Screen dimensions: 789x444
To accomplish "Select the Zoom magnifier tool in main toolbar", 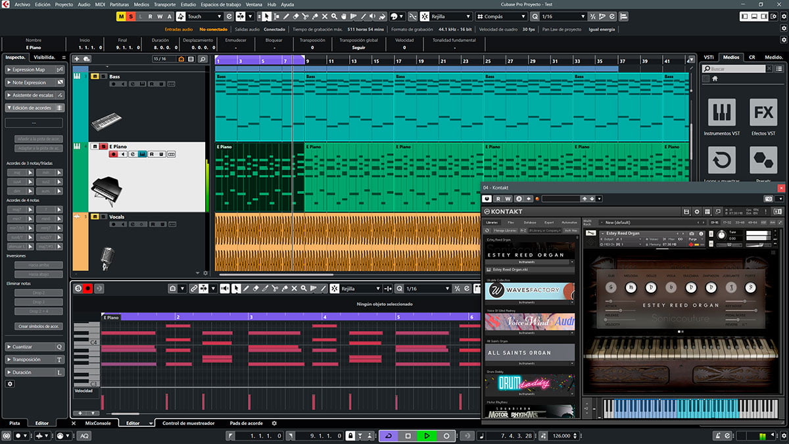I will pyautogui.click(x=334, y=16).
